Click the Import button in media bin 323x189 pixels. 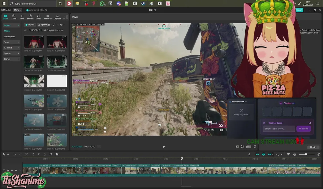coord(30,25)
